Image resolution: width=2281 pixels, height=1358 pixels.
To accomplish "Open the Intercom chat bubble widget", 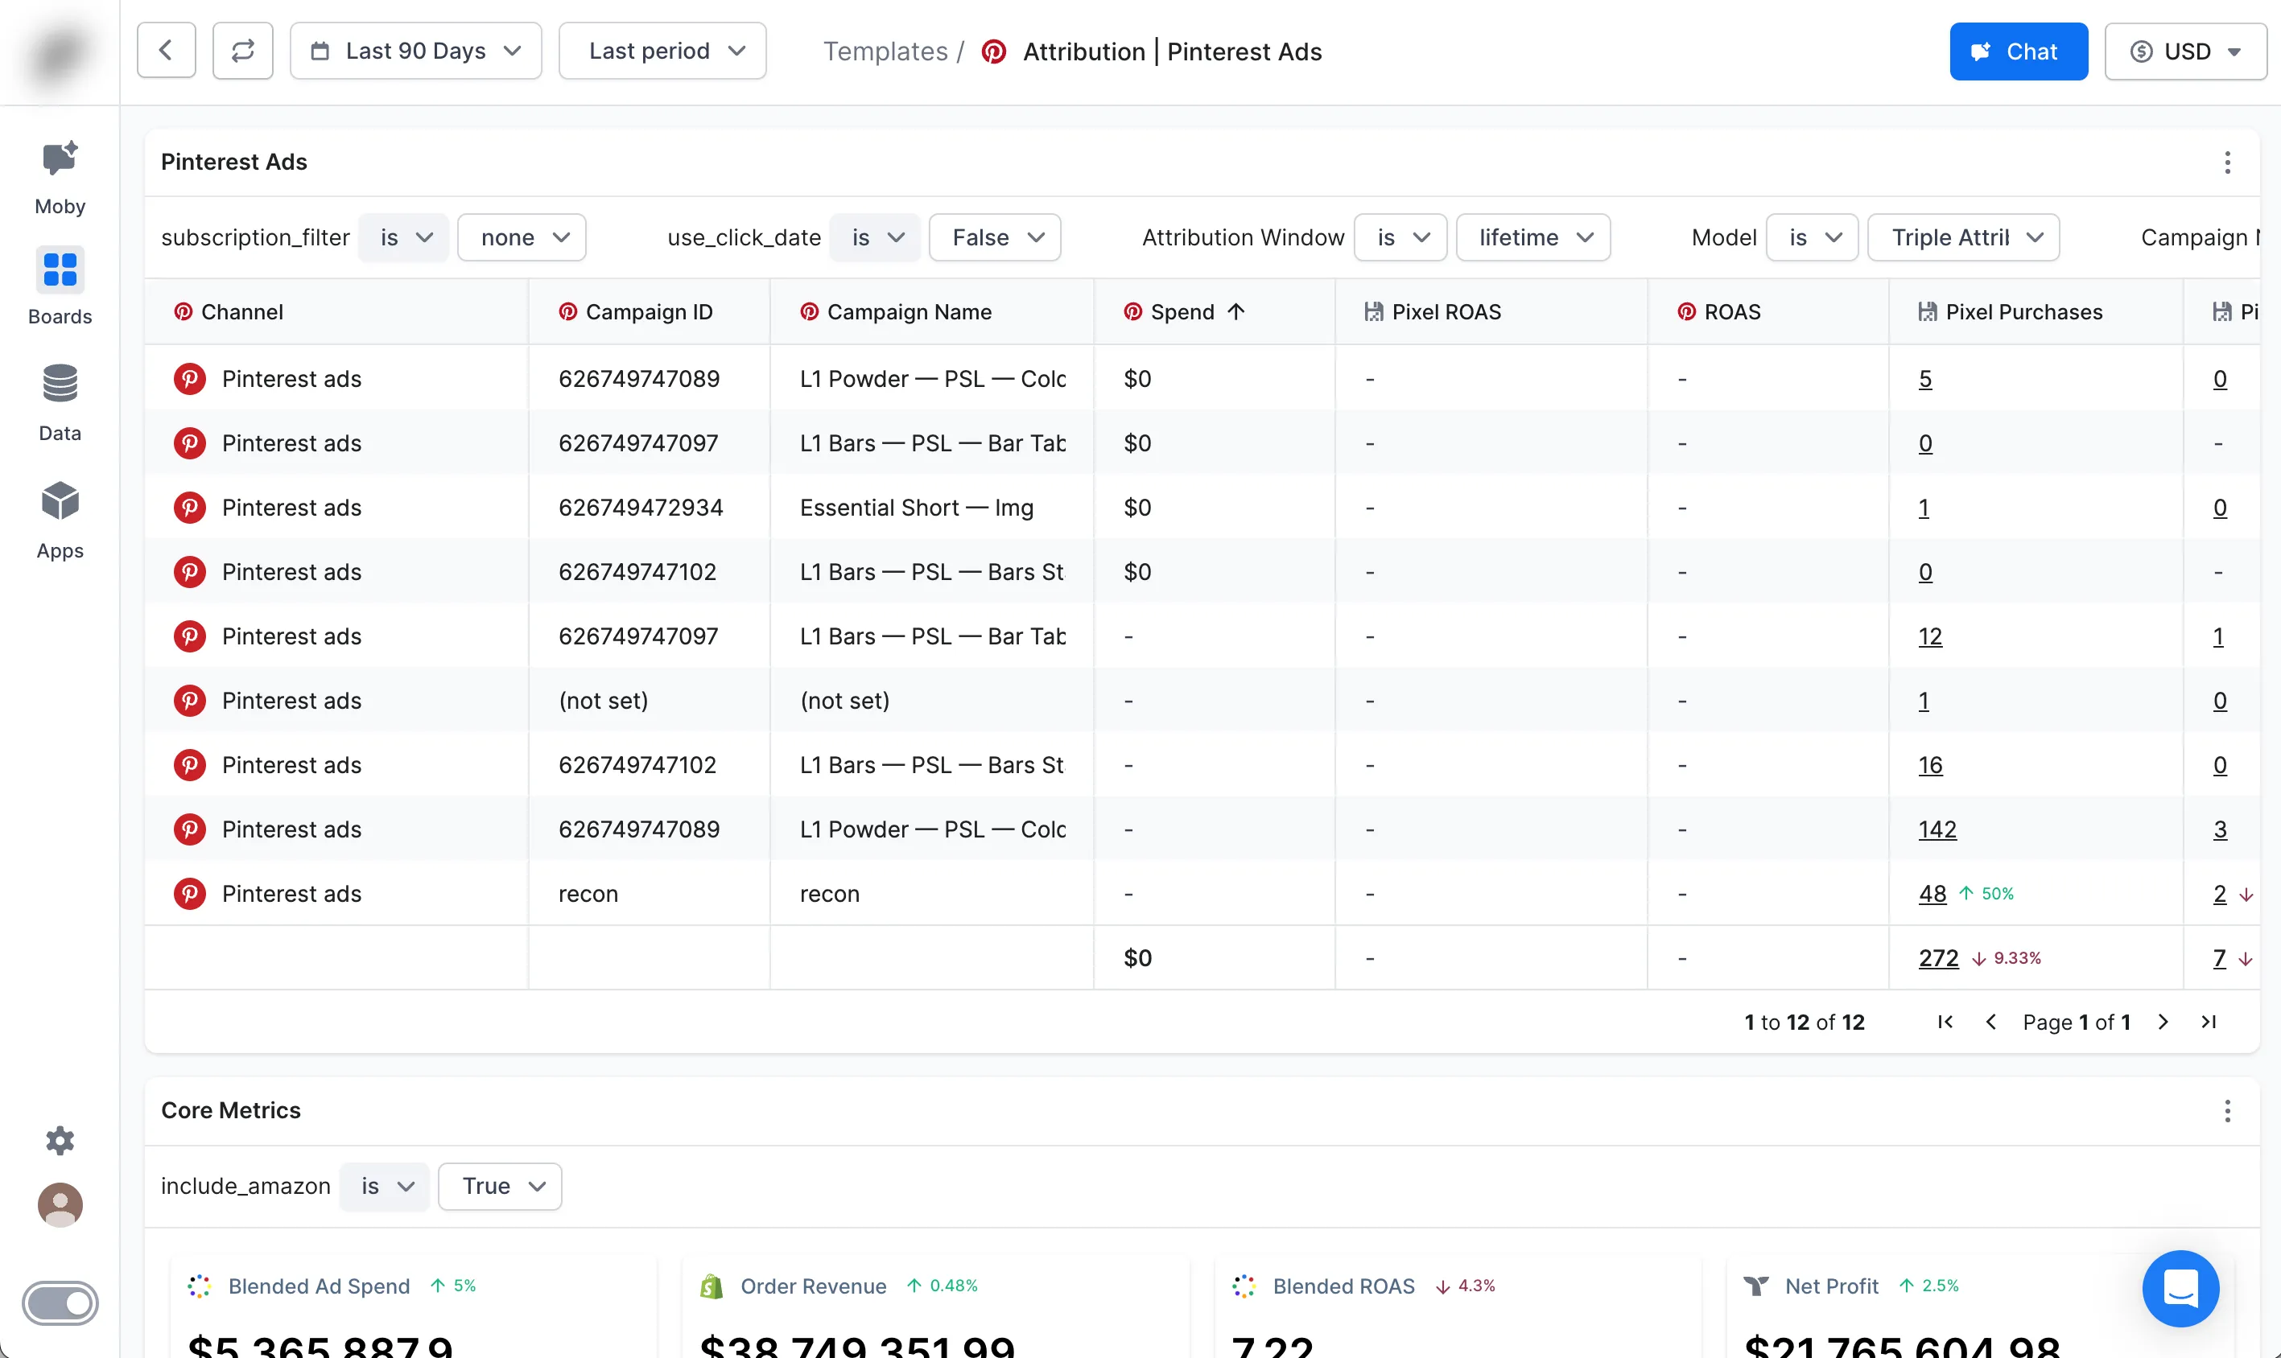I will coord(2180,1289).
